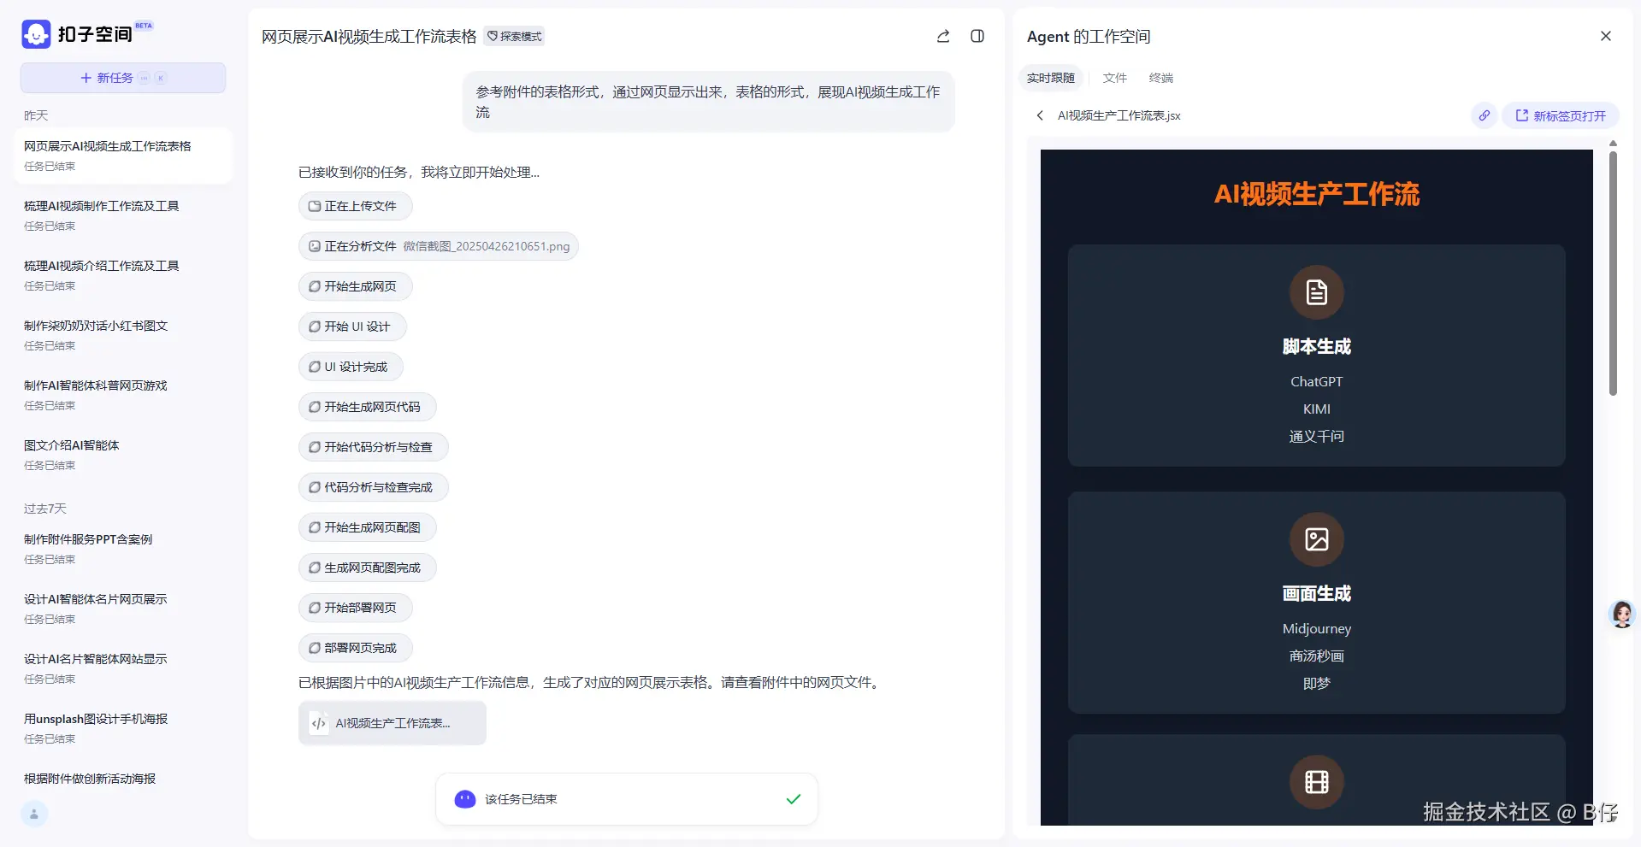
Task: Click the AI视频生产工作流表.jsx file name
Action: click(x=1119, y=115)
